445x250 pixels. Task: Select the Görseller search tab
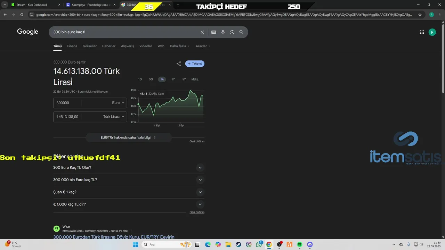[90, 46]
